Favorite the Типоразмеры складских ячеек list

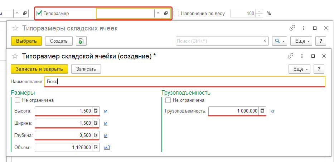(15, 28)
